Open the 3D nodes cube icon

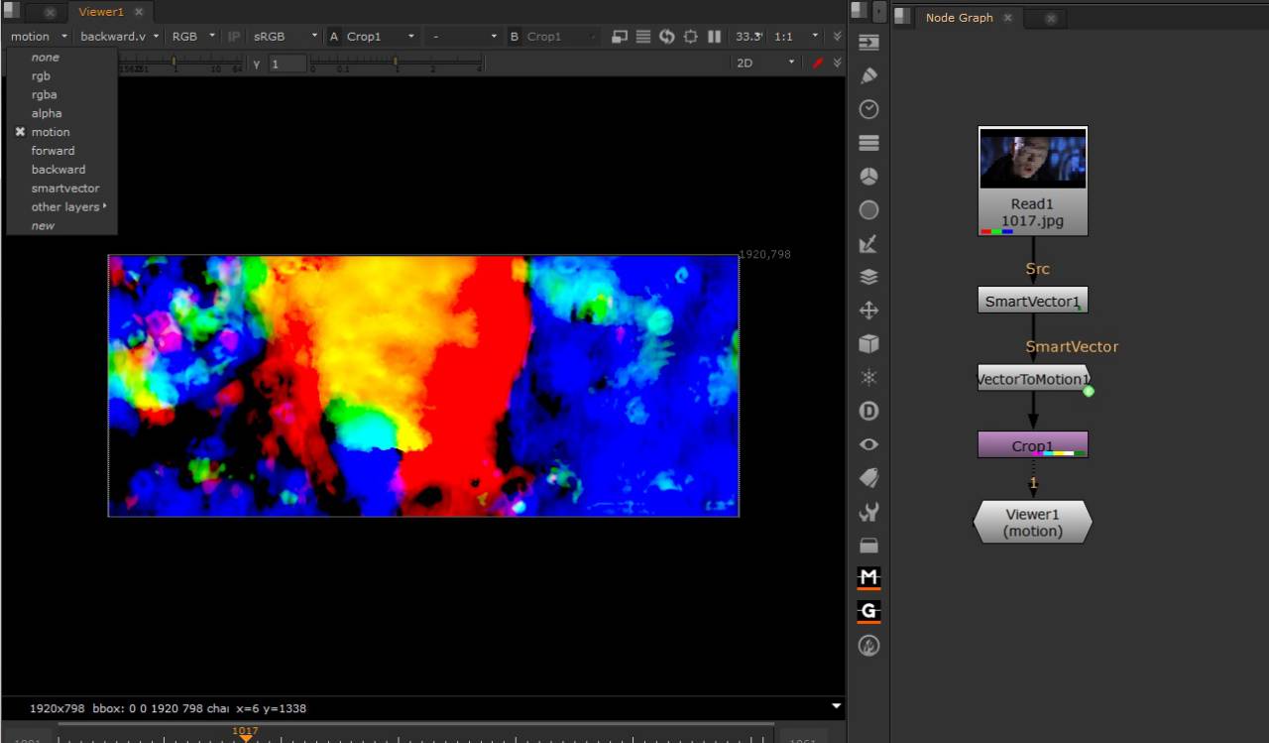(x=868, y=344)
